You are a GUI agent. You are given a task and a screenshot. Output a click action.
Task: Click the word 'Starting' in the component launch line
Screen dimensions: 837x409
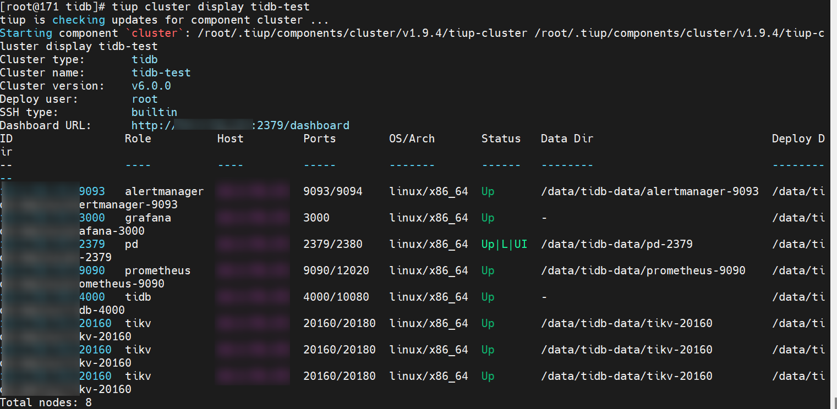point(26,34)
